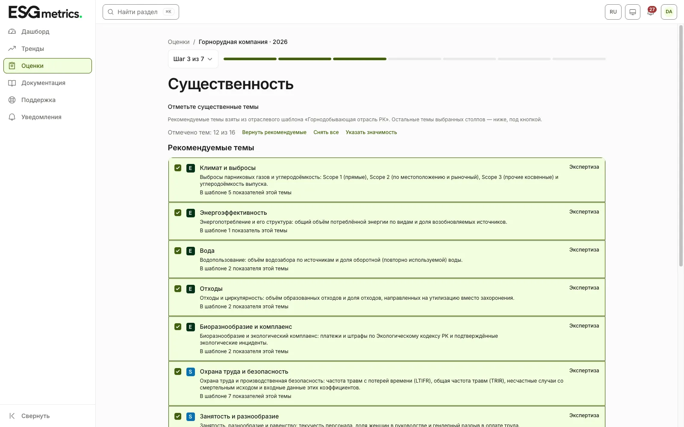Click the Дашборд gauge icon
The height and width of the screenshot is (427, 684).
[12, 32]
